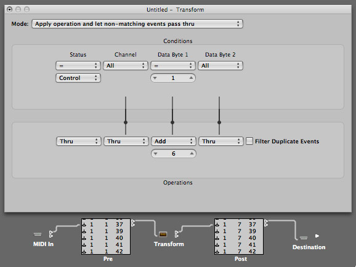Click the Post monitor row ending 42
The width and height of the screenshot is (356, 267).
click(x=239, y=252)
